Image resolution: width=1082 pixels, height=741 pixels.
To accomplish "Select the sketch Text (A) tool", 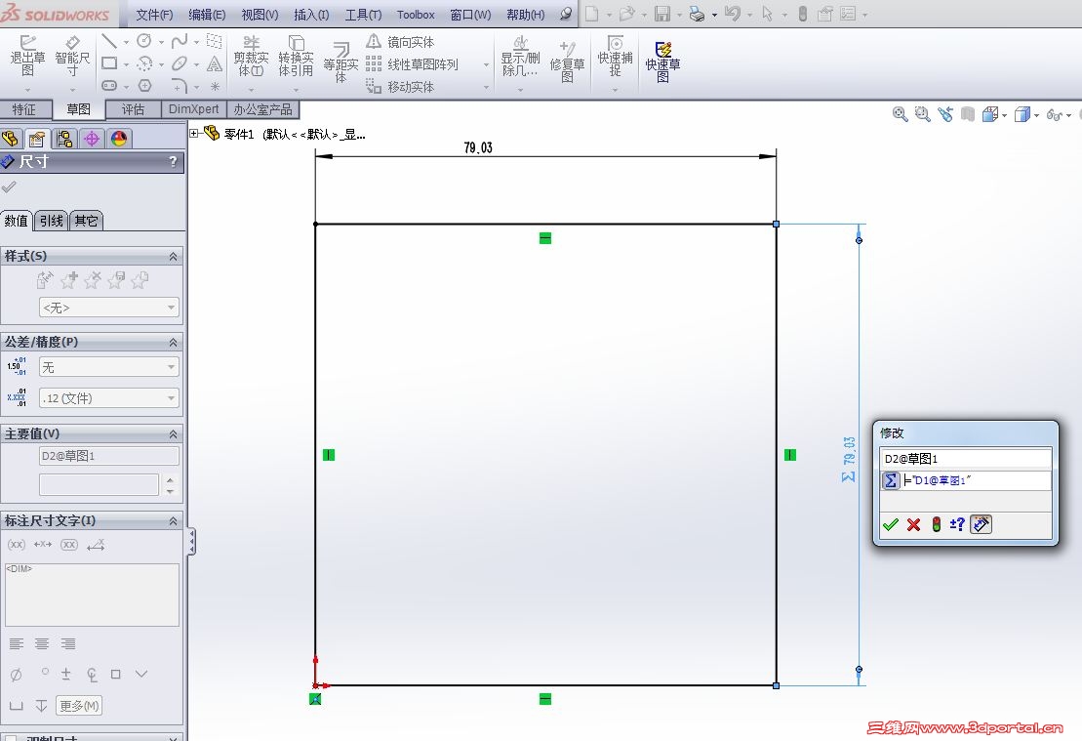I will 215,64.
